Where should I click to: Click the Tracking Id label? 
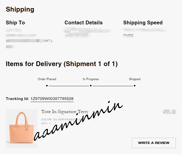[17, 99]
